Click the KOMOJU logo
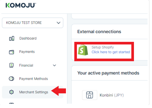 [21, 5]
